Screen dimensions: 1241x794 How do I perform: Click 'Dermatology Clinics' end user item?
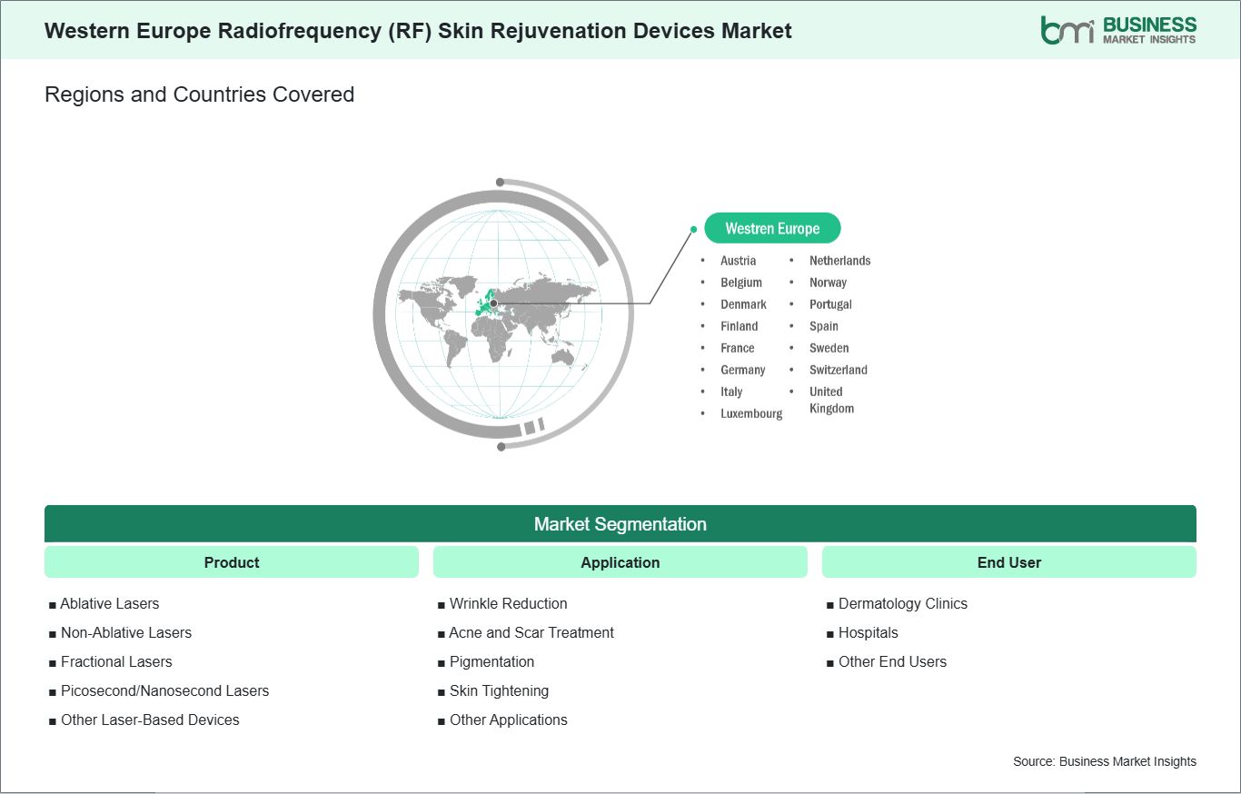[x=902, y=603]
